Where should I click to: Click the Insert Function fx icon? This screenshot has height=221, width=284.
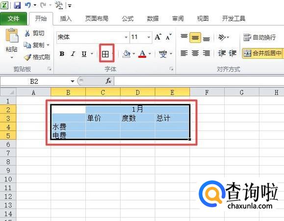108,81
